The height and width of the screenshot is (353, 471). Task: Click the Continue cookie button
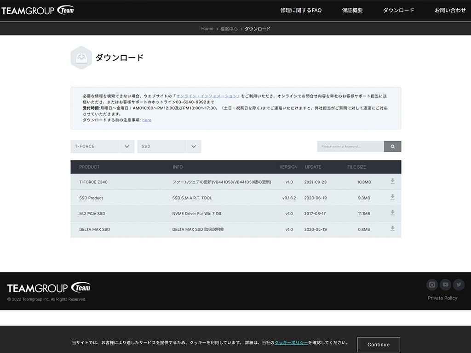coord(378,344)
